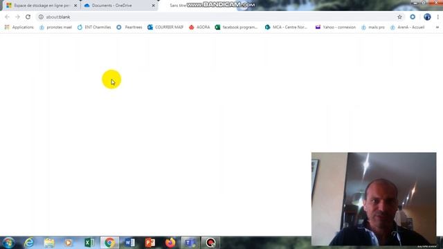Close the Documents - OneDrive tab
Image resolution: width=443 pixels, height=249 pixels.
point(154,6)
